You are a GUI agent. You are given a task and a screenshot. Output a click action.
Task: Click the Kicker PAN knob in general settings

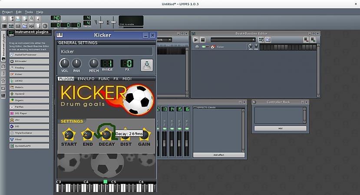pyautogui.click(x=76, y=63)
